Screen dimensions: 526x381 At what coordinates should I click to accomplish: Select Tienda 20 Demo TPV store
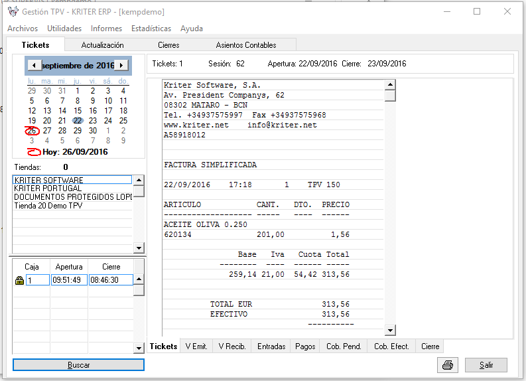coord(72,206)
